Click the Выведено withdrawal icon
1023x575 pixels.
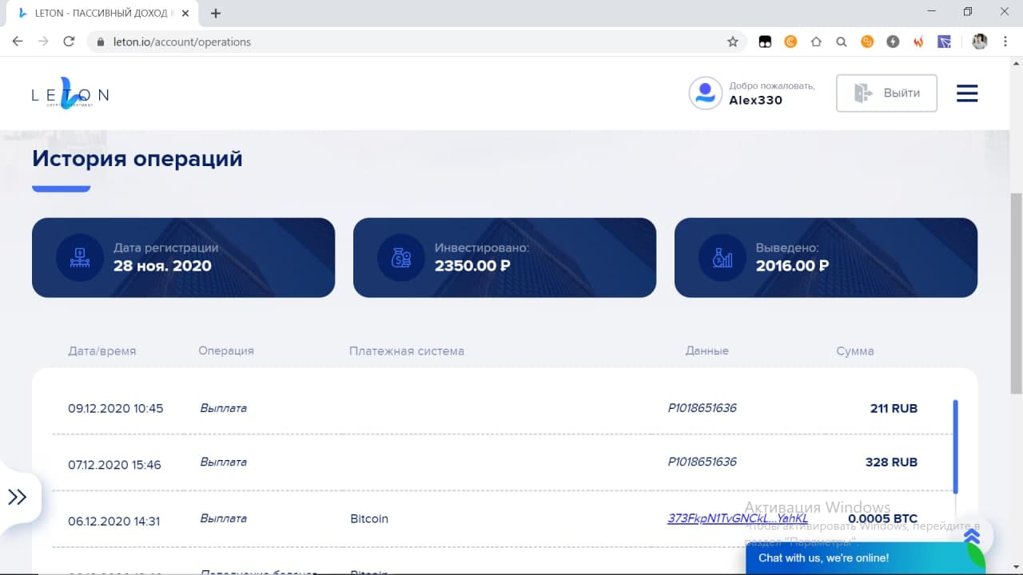(722, 257)
